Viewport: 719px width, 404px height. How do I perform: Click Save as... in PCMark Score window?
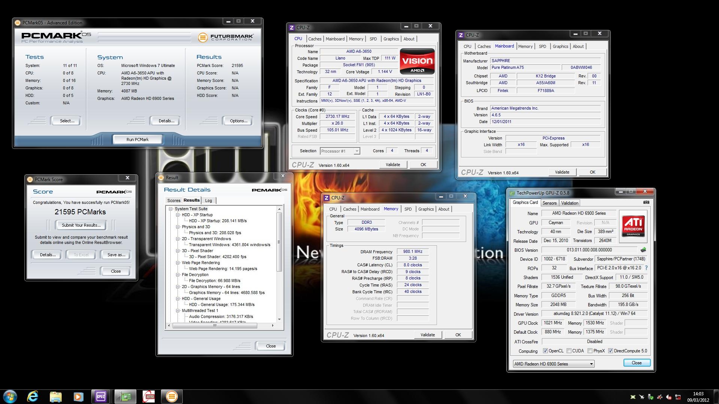pyautogui.click(x=116, y=255)
